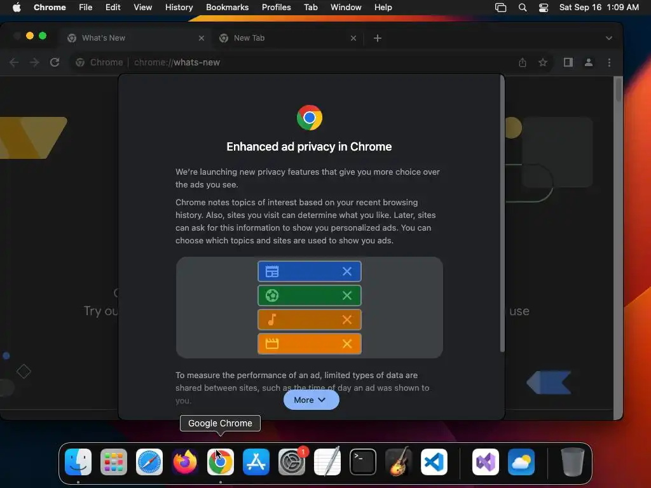
Task: Open the Tab menu
Action: click(x=310, y=7)
